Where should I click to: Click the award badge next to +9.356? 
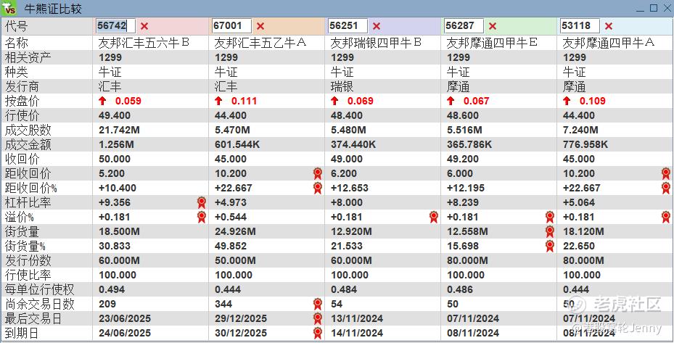(202, 202)
